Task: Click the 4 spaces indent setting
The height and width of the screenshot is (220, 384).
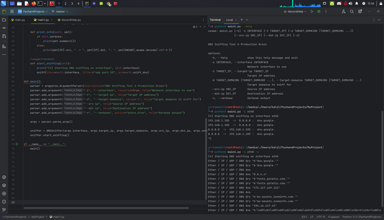Action: [x=334, y=217]
